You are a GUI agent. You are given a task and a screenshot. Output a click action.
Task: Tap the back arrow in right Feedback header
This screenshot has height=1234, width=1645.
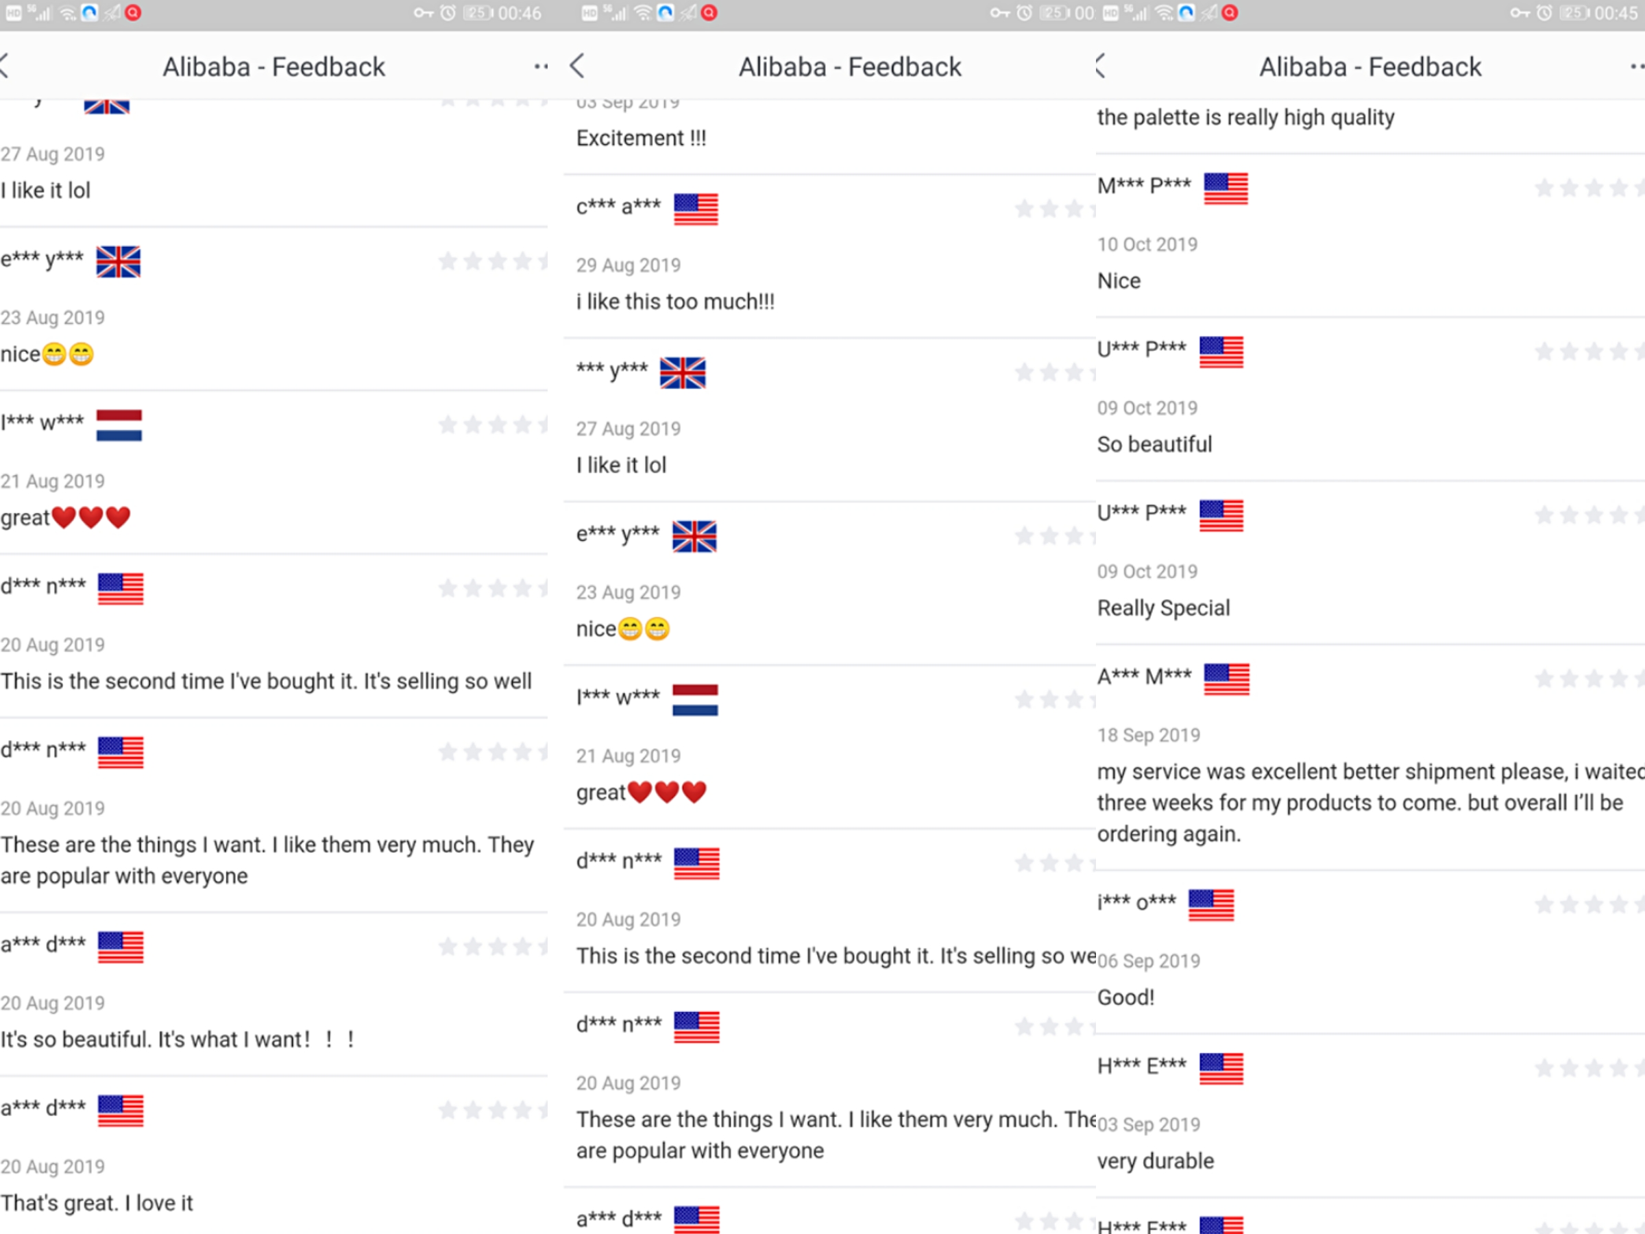click(x=1101, y=66)
